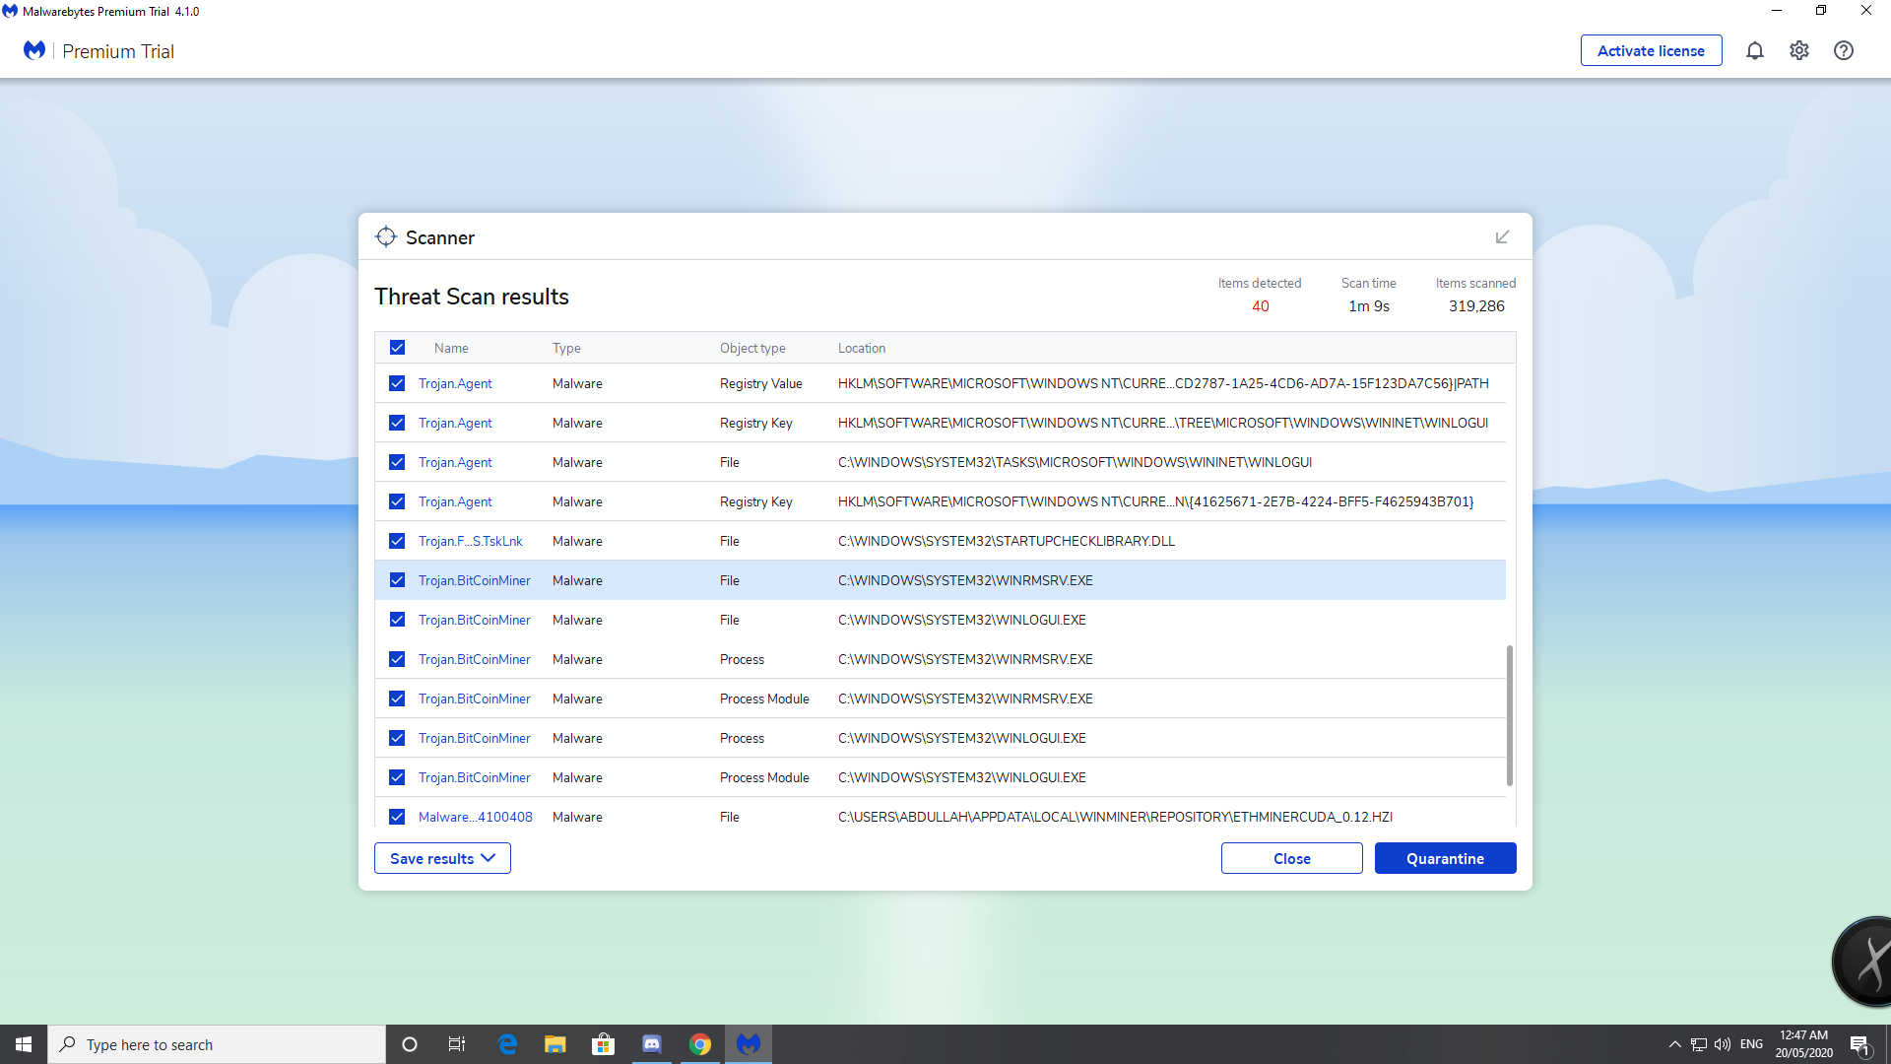
Task: Click the ENG language indicator
Action: coord(1751,1044)
